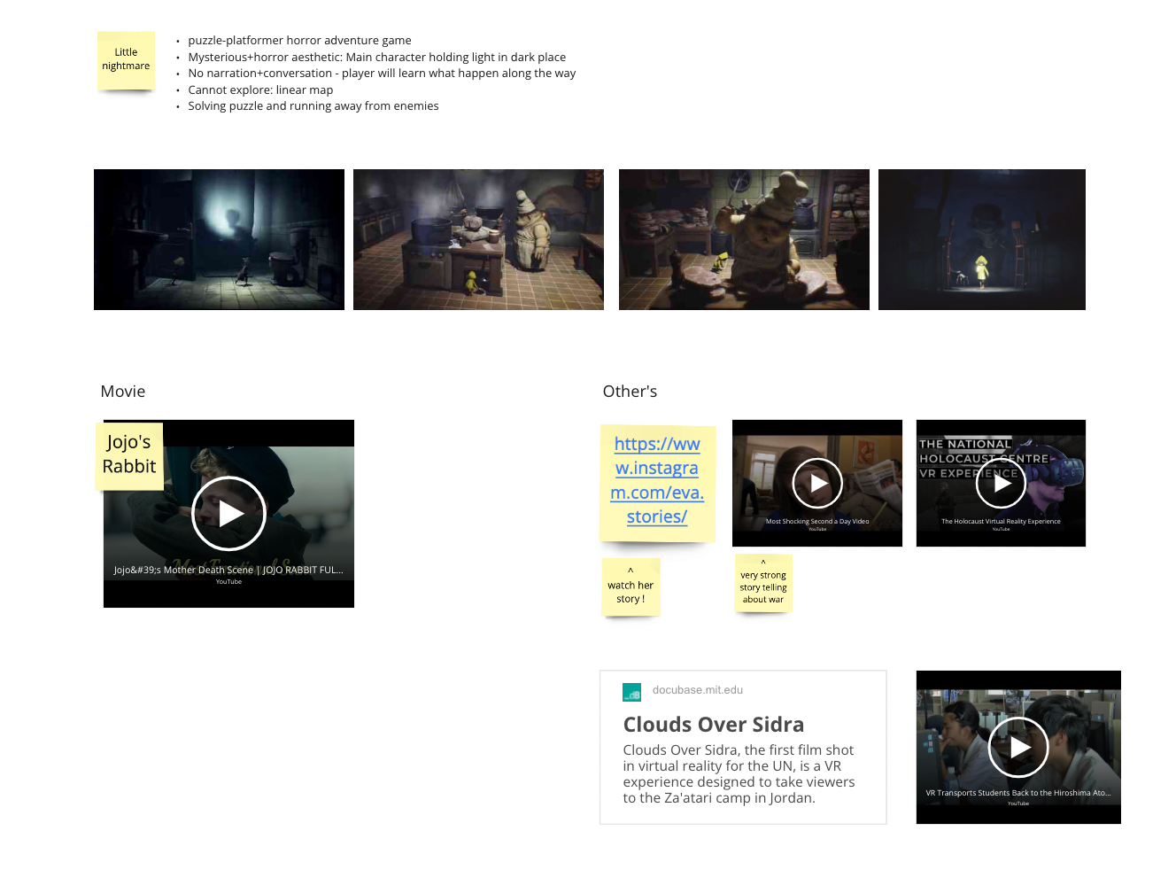Screen dimensions: 1176x893
Task: Select bullet 'Cannot explore: linear map'
Action: pyautogui.click(x=260, y=89)
